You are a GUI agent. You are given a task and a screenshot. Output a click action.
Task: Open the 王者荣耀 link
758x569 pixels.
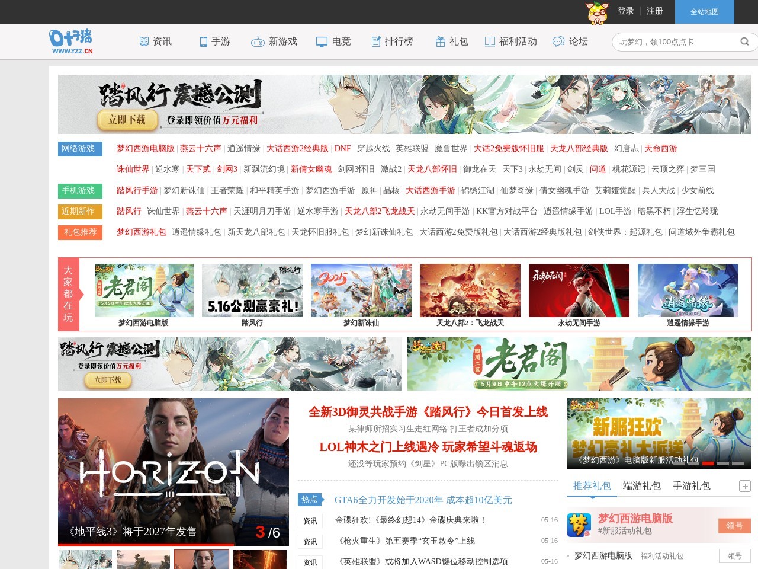227,190
